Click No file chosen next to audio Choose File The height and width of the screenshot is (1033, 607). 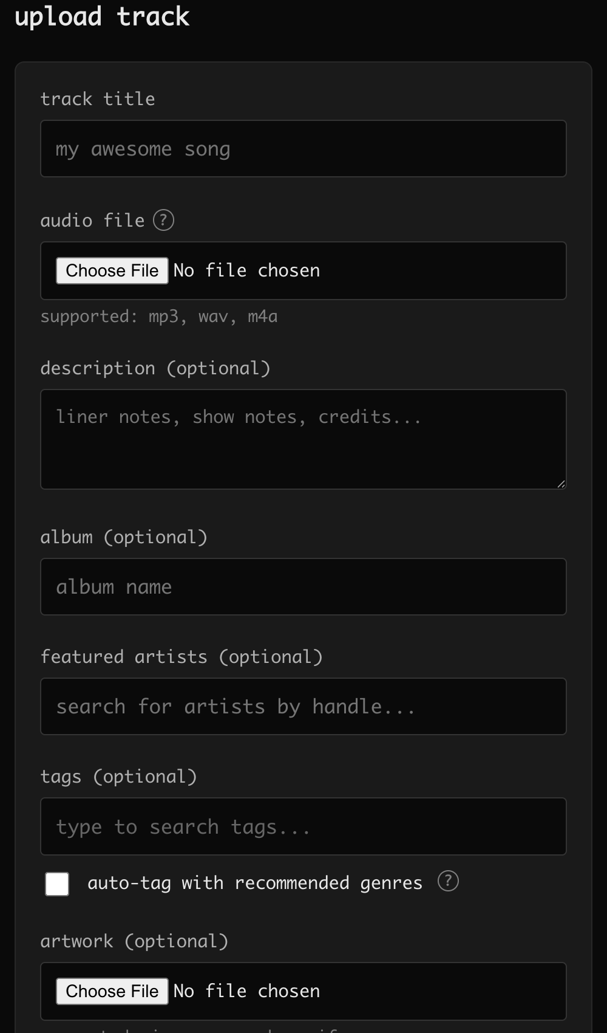pyautogui.click(x=246, y=270)
